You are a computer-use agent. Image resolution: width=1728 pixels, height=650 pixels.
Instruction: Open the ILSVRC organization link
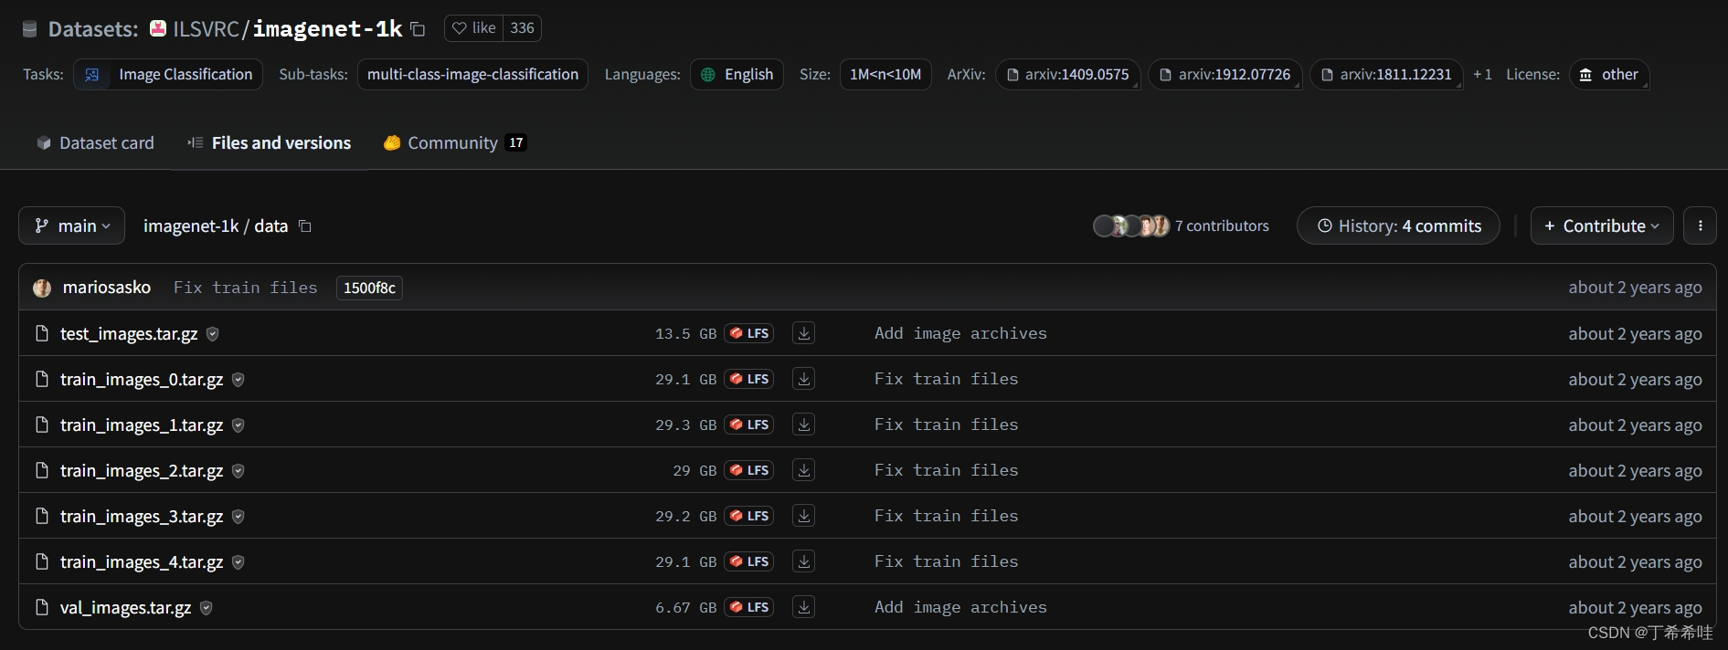pyautogui.click(x=206, y=29)
